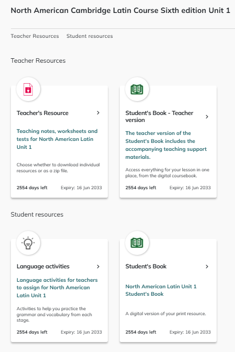Open the chevron next to Student's Book - Teacher version
This screenshot has width=235, height=352.
point(207,117)
